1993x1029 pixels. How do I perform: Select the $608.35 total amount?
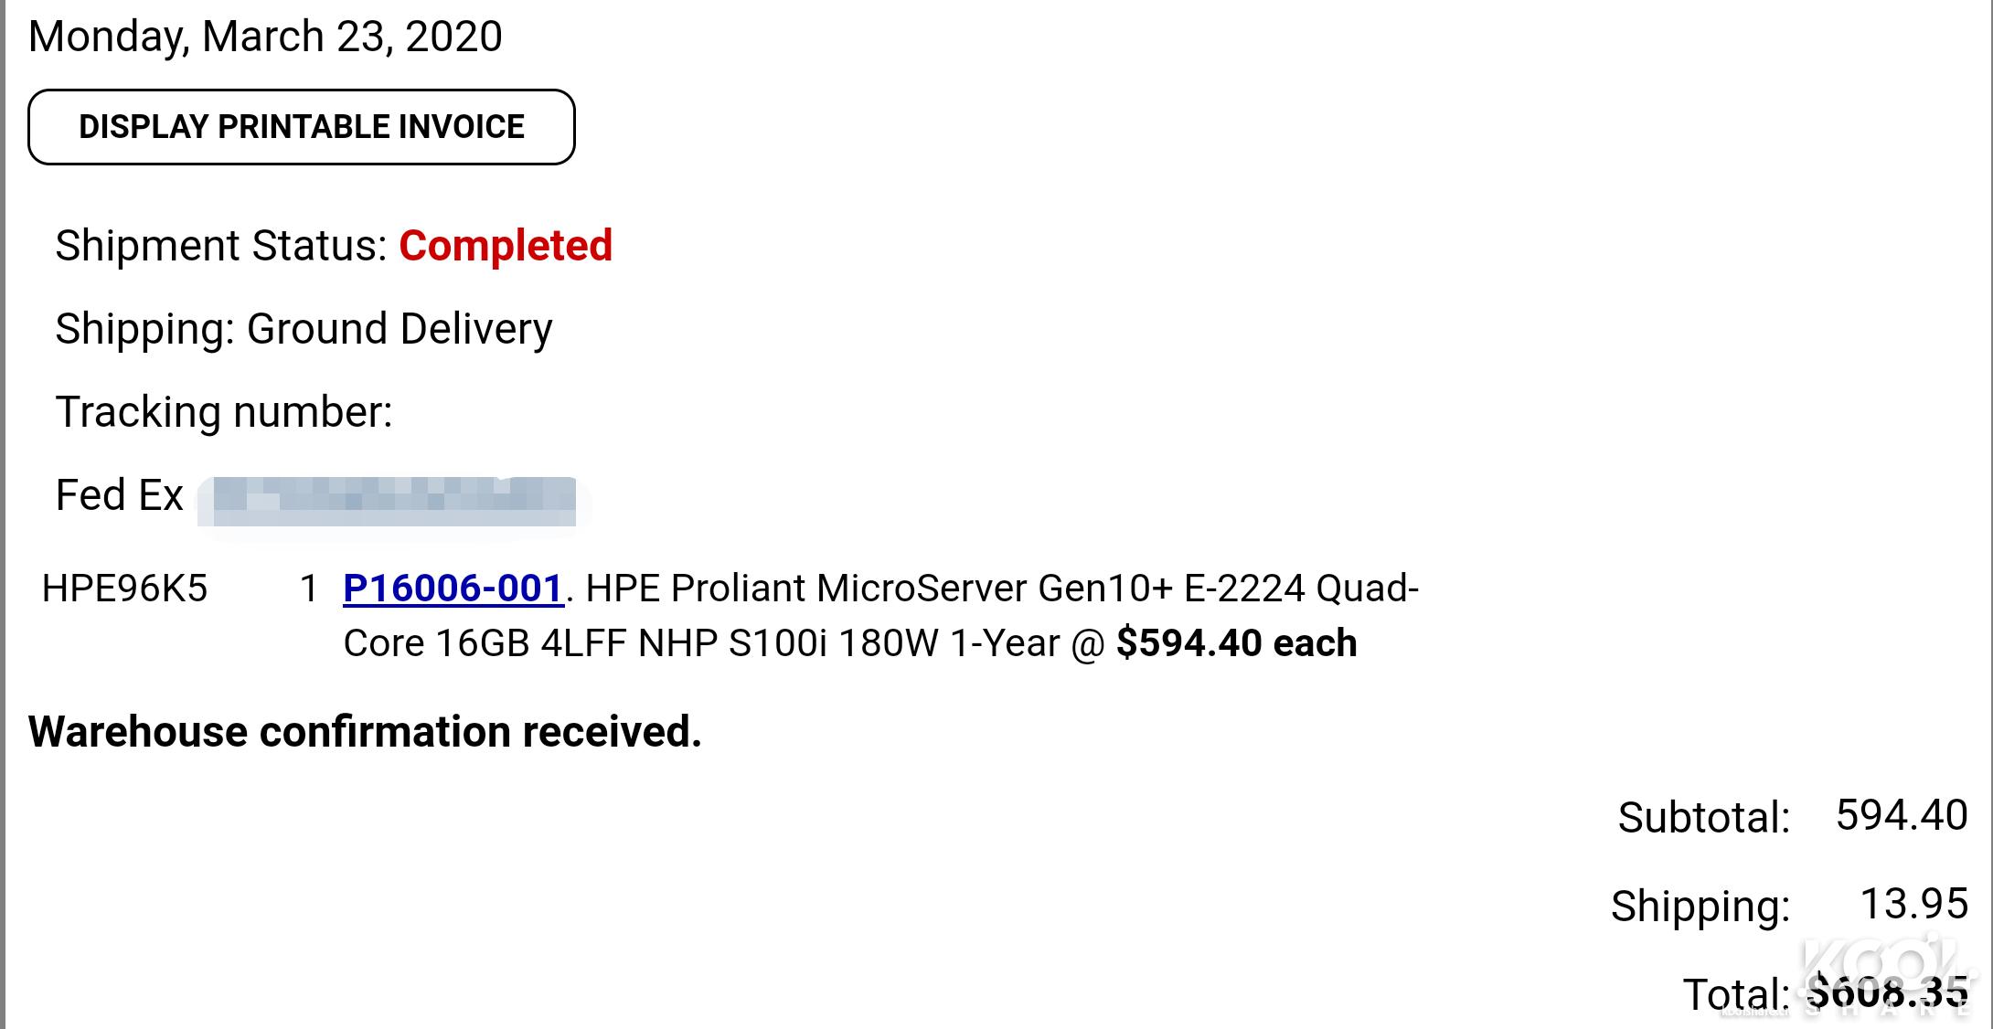click(1889, 992)
